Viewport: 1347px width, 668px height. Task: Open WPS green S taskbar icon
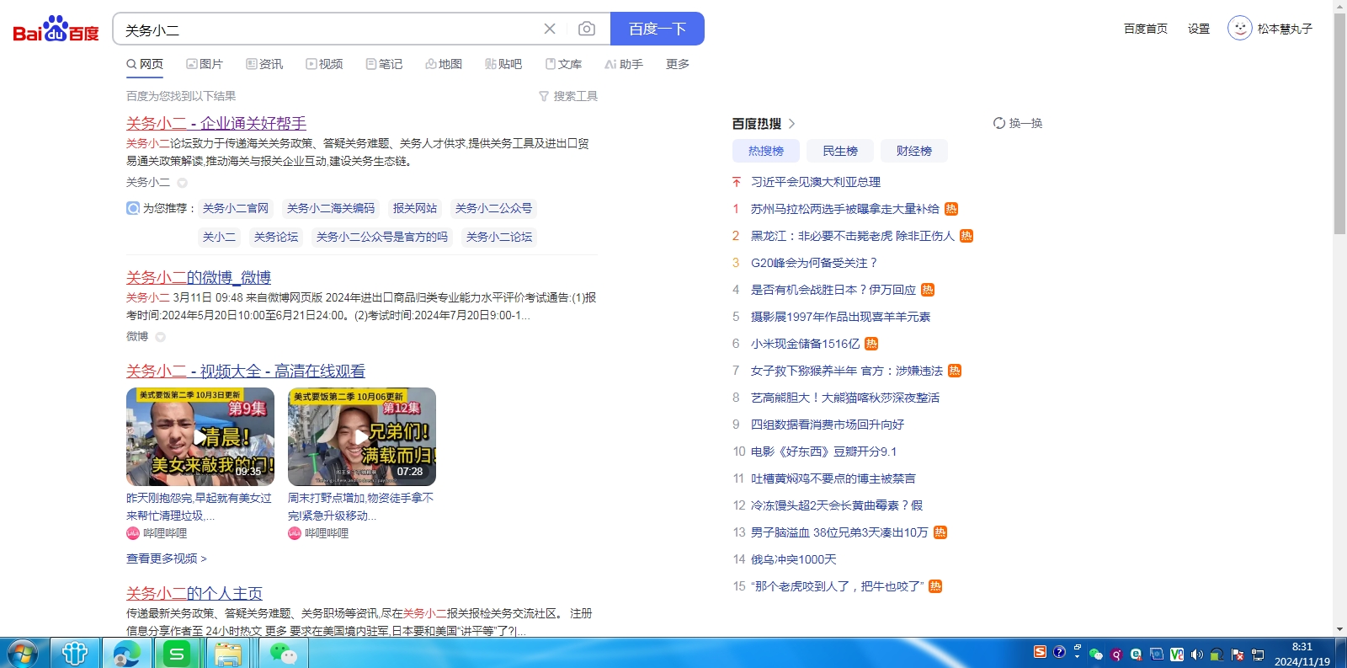177,653
